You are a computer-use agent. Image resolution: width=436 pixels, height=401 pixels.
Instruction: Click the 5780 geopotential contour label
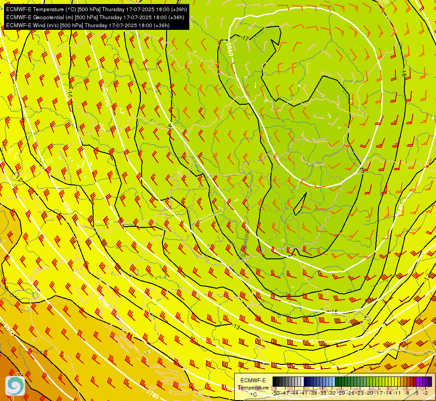tap(153, 393)
